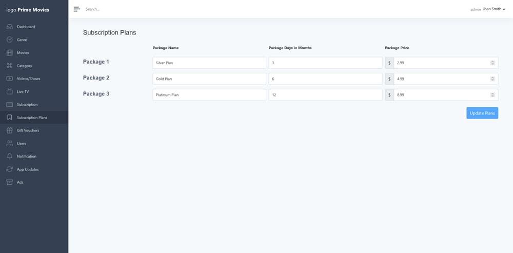
Task: Open the Live TV television icon
Action: pyautogui.click(x=9, y=92)
